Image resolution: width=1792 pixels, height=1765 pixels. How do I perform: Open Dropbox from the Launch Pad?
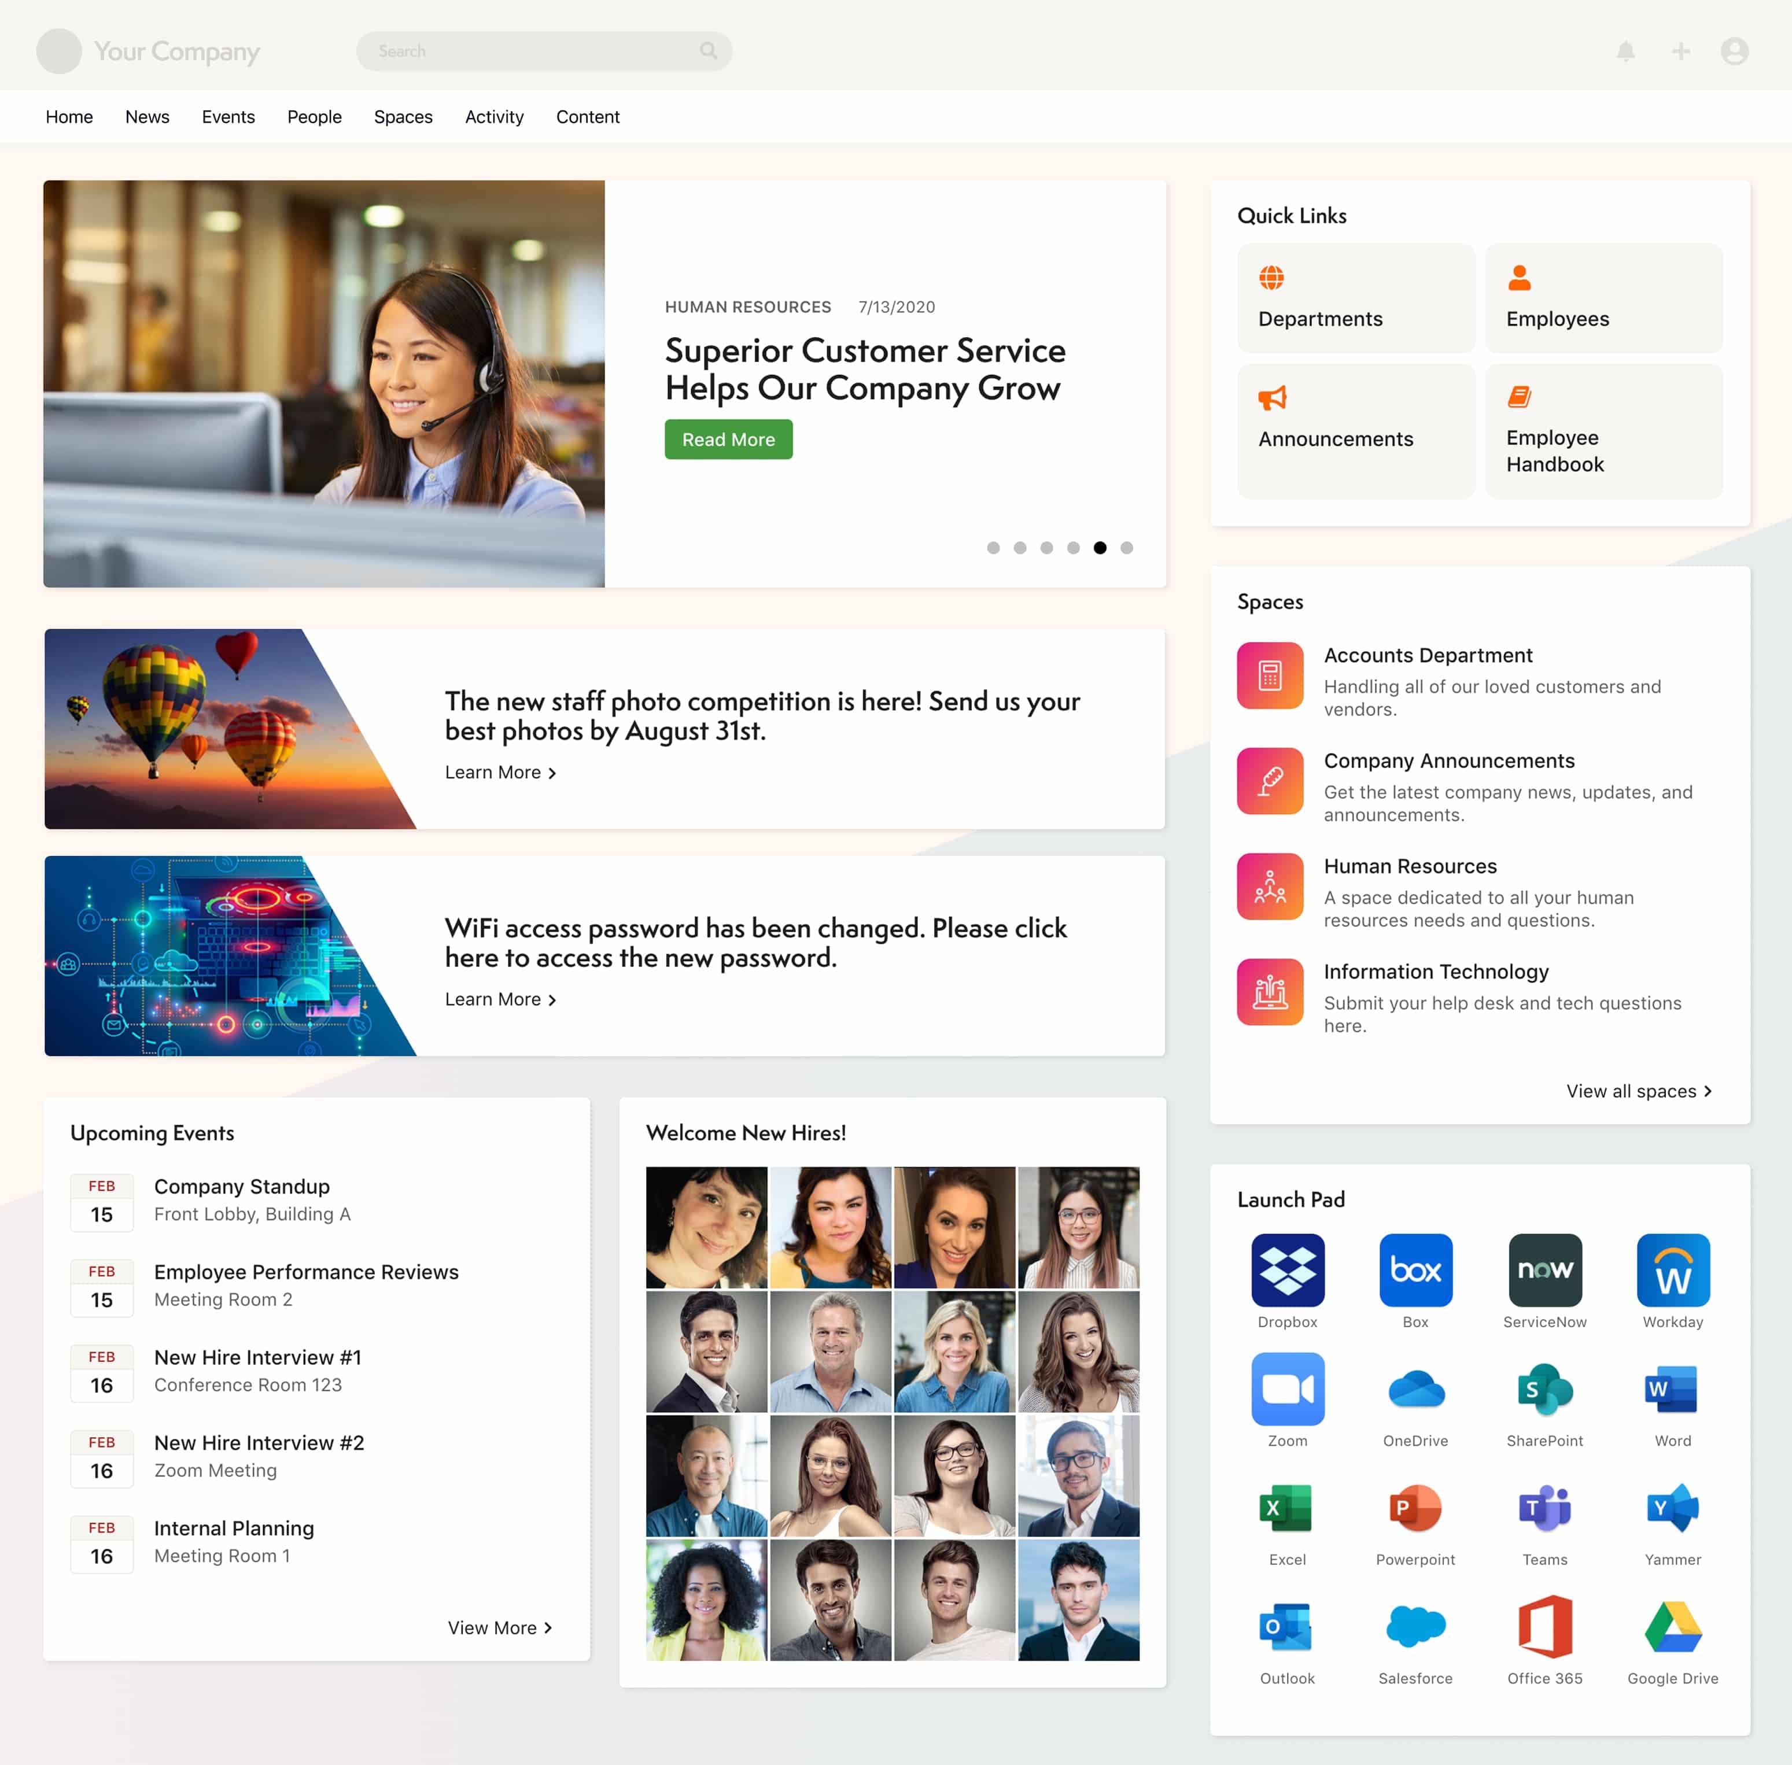point(1287,1269)
